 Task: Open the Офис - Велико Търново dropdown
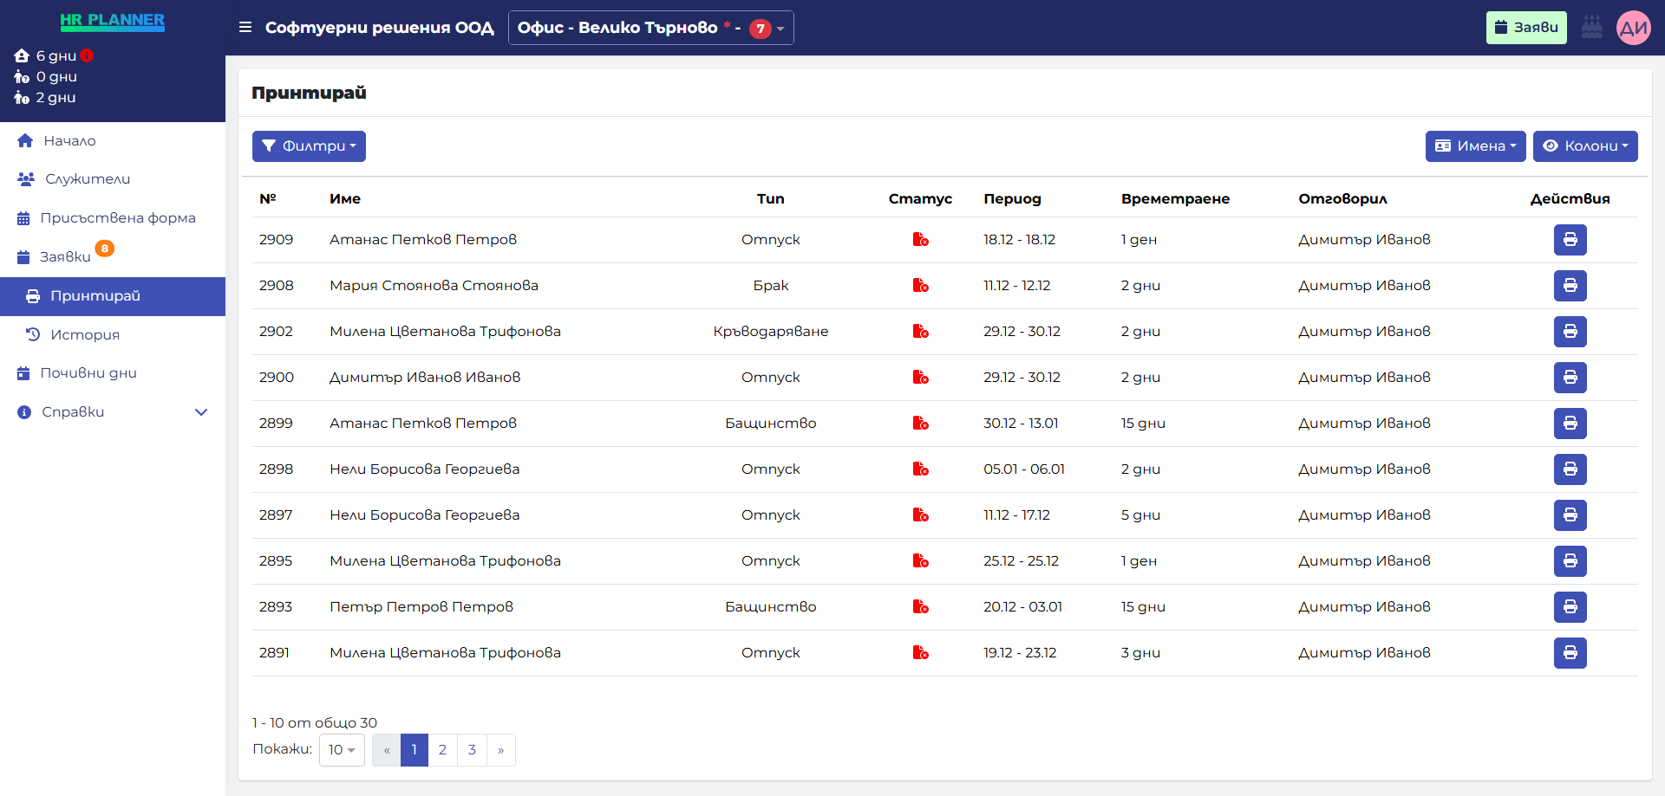tap(650, 27)
